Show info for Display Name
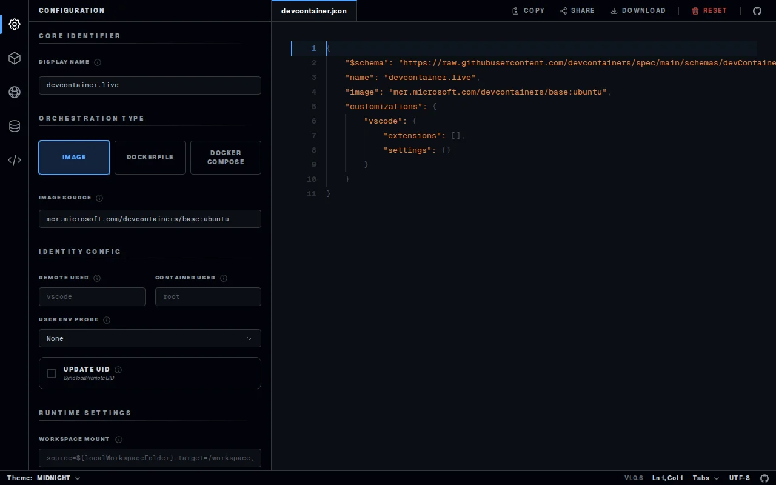Image resolution: width=776 pixels, height=485 pixels. pyautogui.click(x=98, y=62)
